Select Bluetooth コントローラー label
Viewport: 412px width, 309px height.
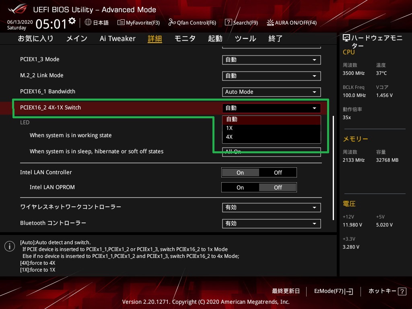click(x=53, y=223)
